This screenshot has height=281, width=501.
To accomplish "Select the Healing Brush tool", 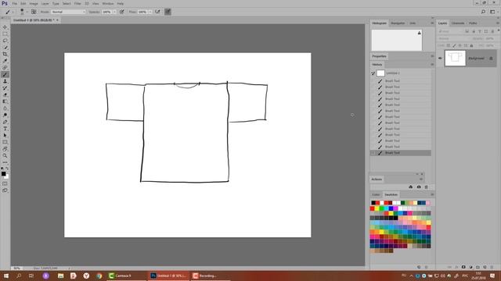I will click(x=5, y=68).
